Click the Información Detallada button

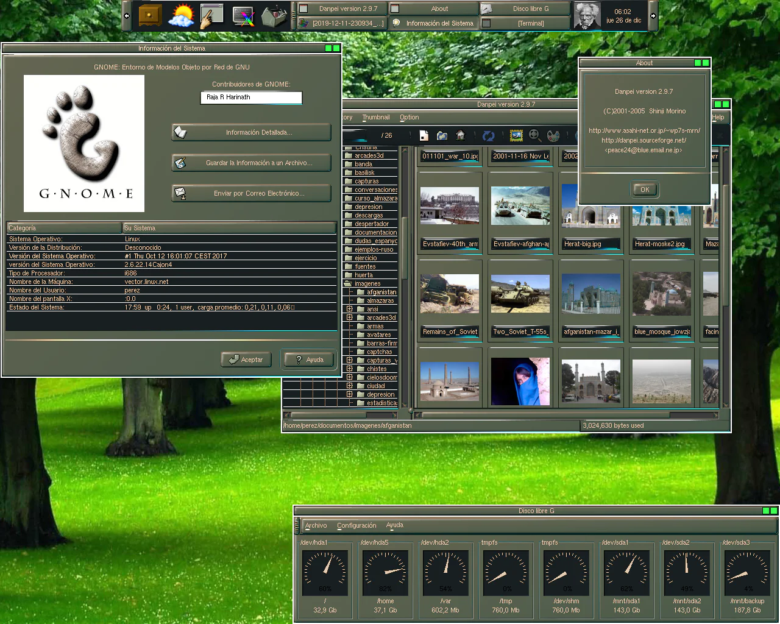point(251,132)
